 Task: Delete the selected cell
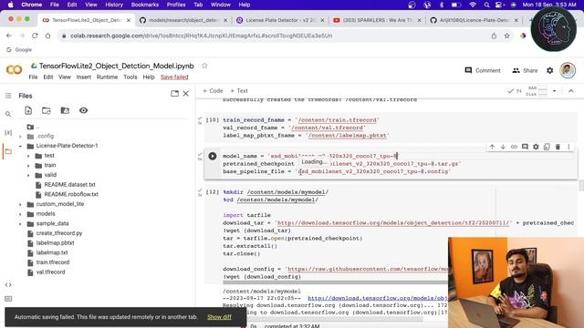pos(558,147)
